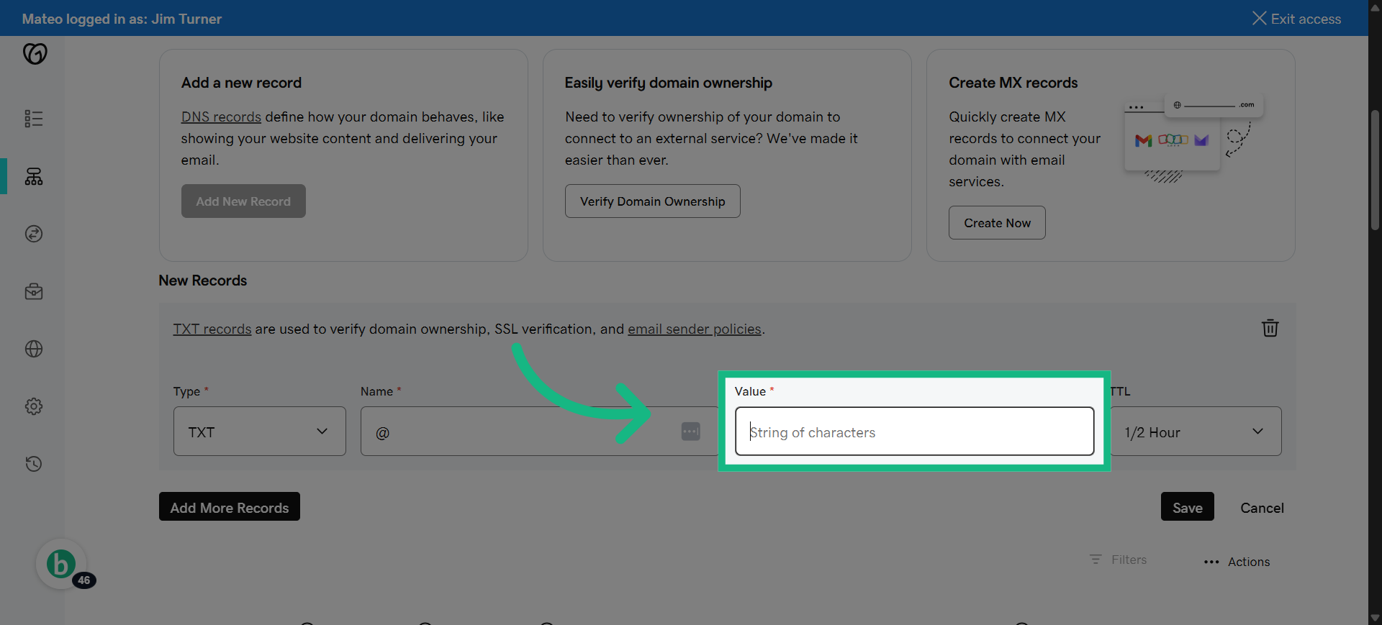
Task: Click the 'Add a new record' heading
Action: click(x=241, y=83)
